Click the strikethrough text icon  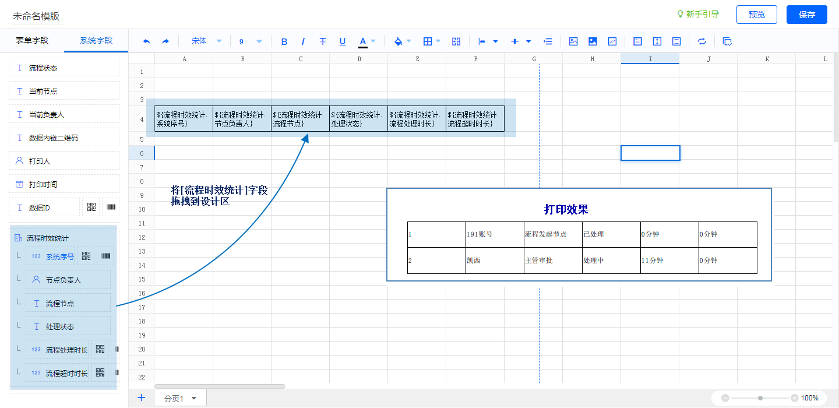click(x=323, y=41)
